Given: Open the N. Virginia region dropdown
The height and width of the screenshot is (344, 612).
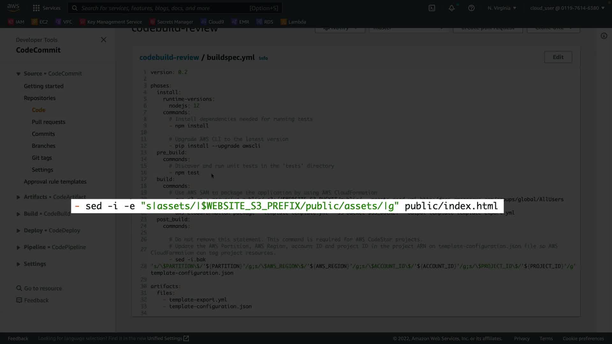Looking at the screenshot, I should pyautogui.click(x=502, y=8).
